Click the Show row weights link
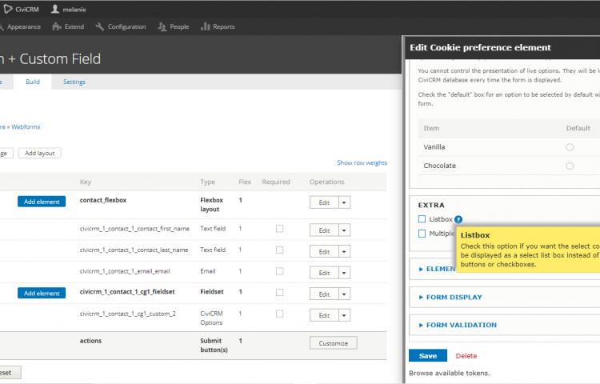This screenshot has width=600, height=384. pyautogui.click(x=362, y=162)
